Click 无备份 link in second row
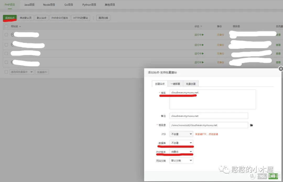This screenshot has height=182, width=283. 220,45
